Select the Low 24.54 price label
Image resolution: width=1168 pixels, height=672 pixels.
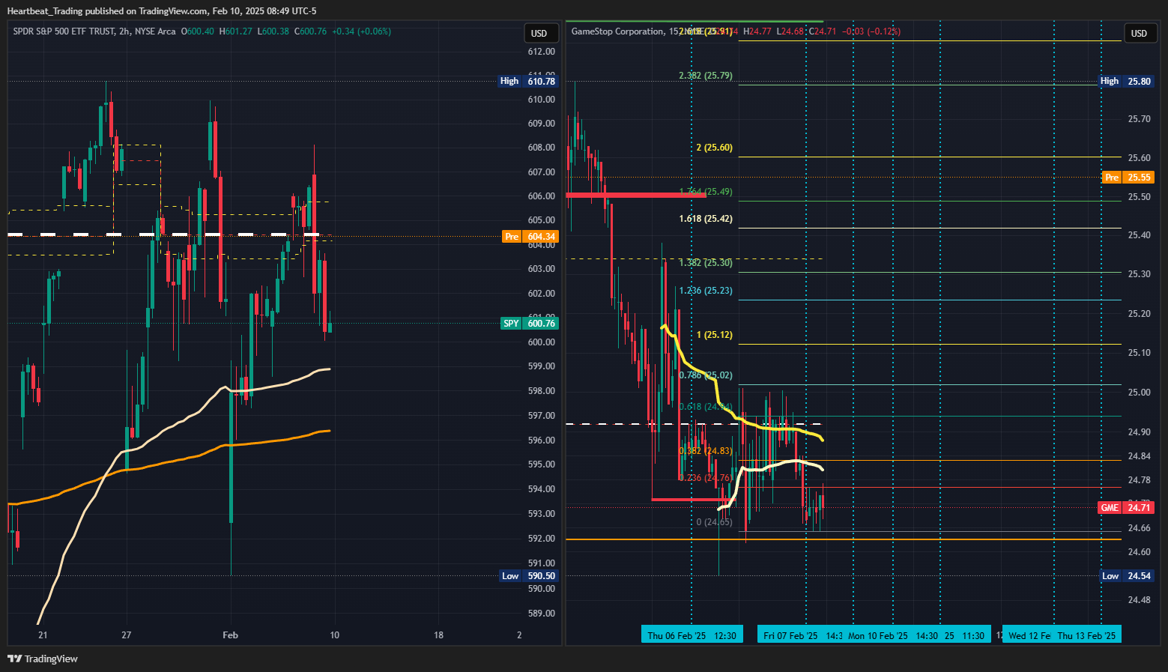coord(1128,575)
